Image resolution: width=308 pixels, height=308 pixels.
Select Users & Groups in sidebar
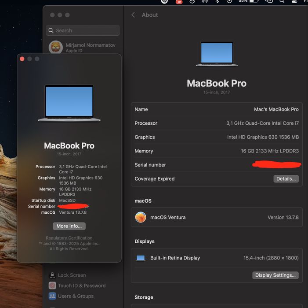click(76, 296)
